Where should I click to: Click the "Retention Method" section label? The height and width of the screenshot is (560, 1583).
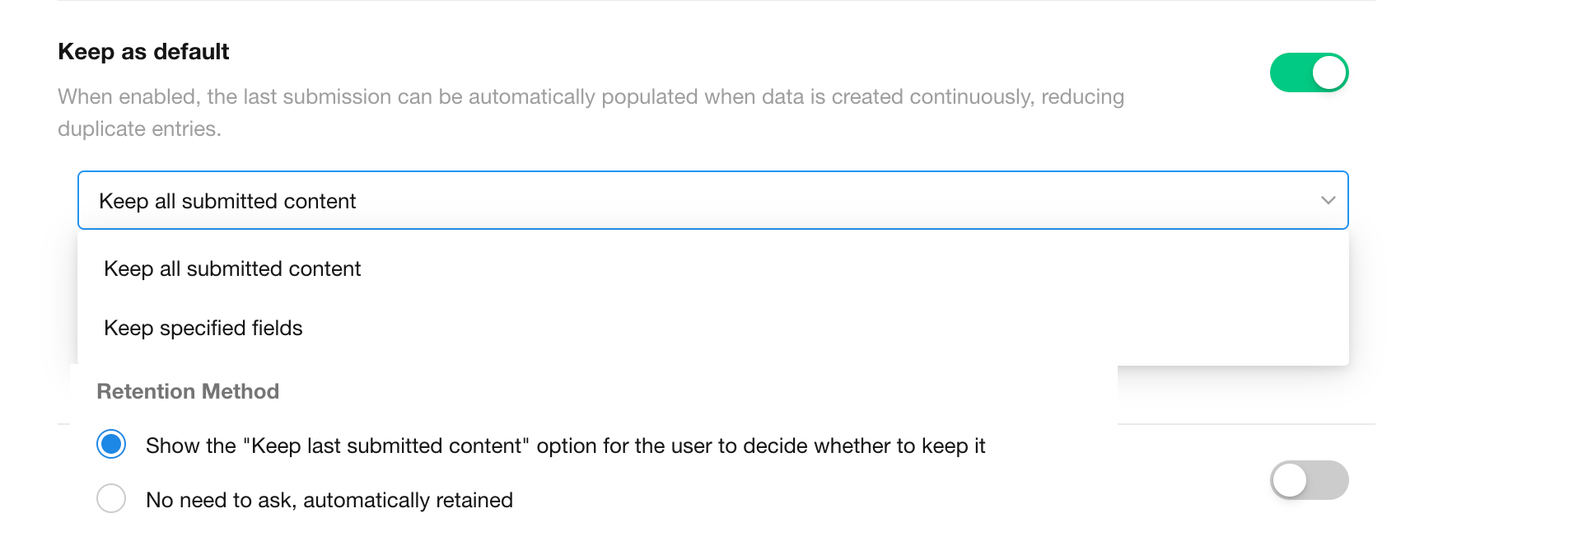(188, 391)
